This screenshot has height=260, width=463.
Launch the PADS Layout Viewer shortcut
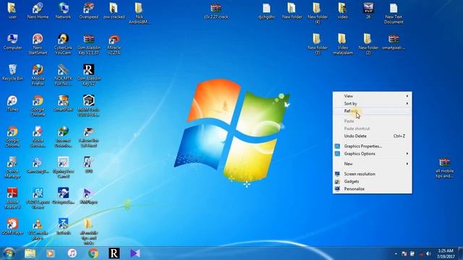[38, 198]
